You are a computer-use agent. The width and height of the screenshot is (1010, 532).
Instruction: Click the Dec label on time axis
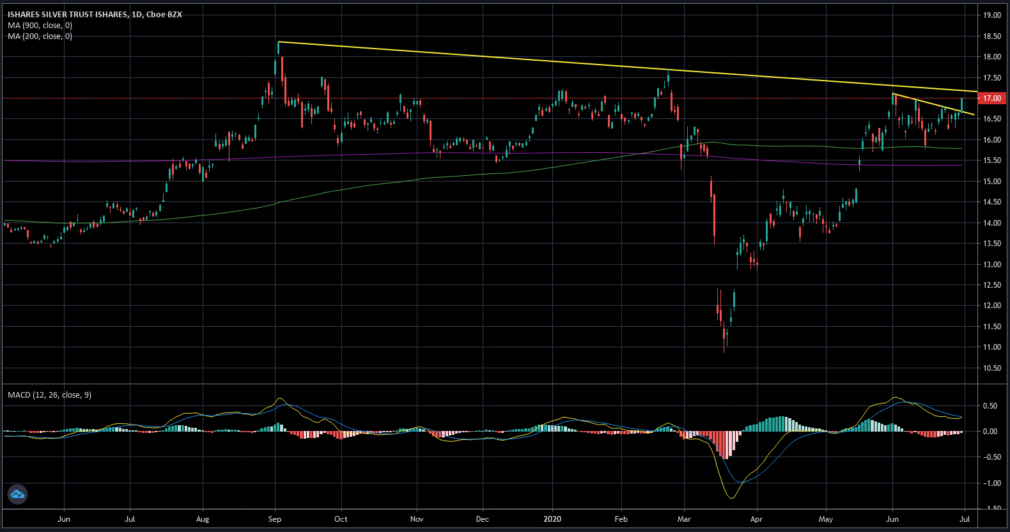pyautogui.click(x=483, y=519)
